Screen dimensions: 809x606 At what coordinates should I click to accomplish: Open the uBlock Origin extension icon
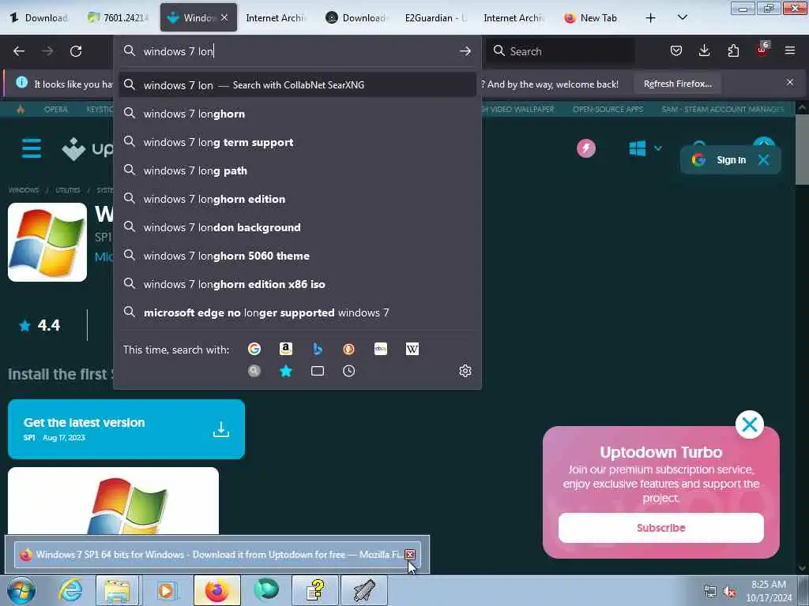762,50
